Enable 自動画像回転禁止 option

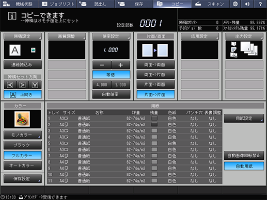coord(244,156)
